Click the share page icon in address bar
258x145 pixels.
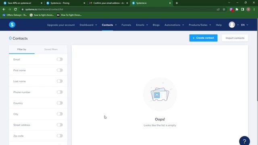(x=218, y=9)
